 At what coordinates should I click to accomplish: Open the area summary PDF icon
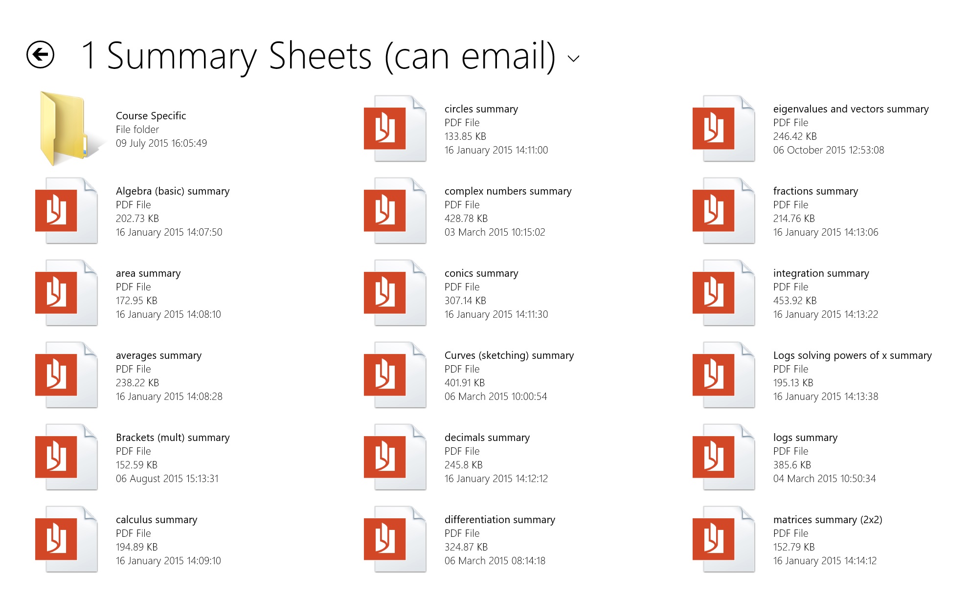click(x=66, y=293)
